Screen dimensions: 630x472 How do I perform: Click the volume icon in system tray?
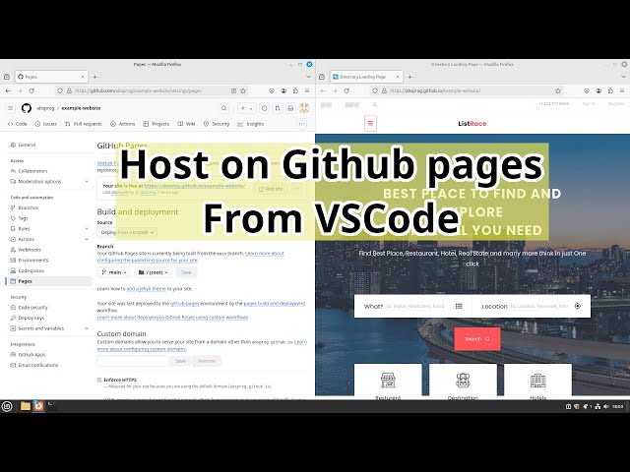606,406
